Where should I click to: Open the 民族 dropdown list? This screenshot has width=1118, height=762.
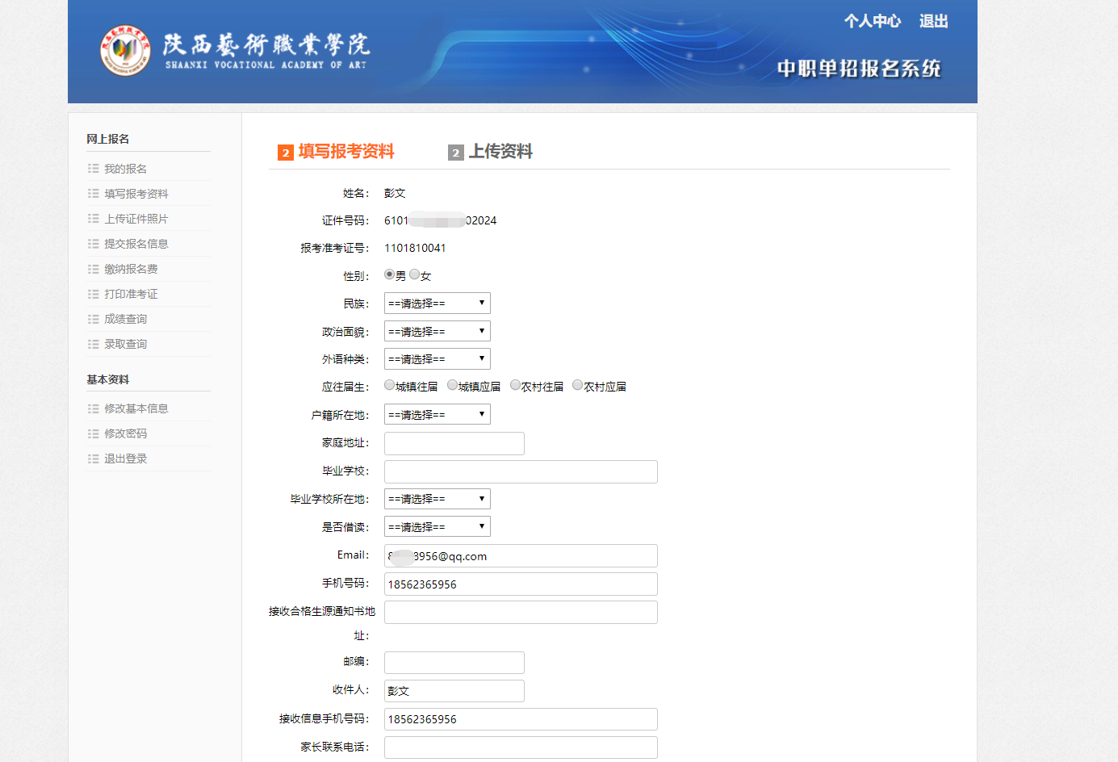[438, 304]
